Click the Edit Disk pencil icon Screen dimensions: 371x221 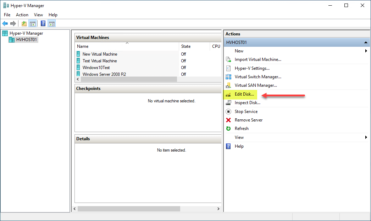(228, 94)
